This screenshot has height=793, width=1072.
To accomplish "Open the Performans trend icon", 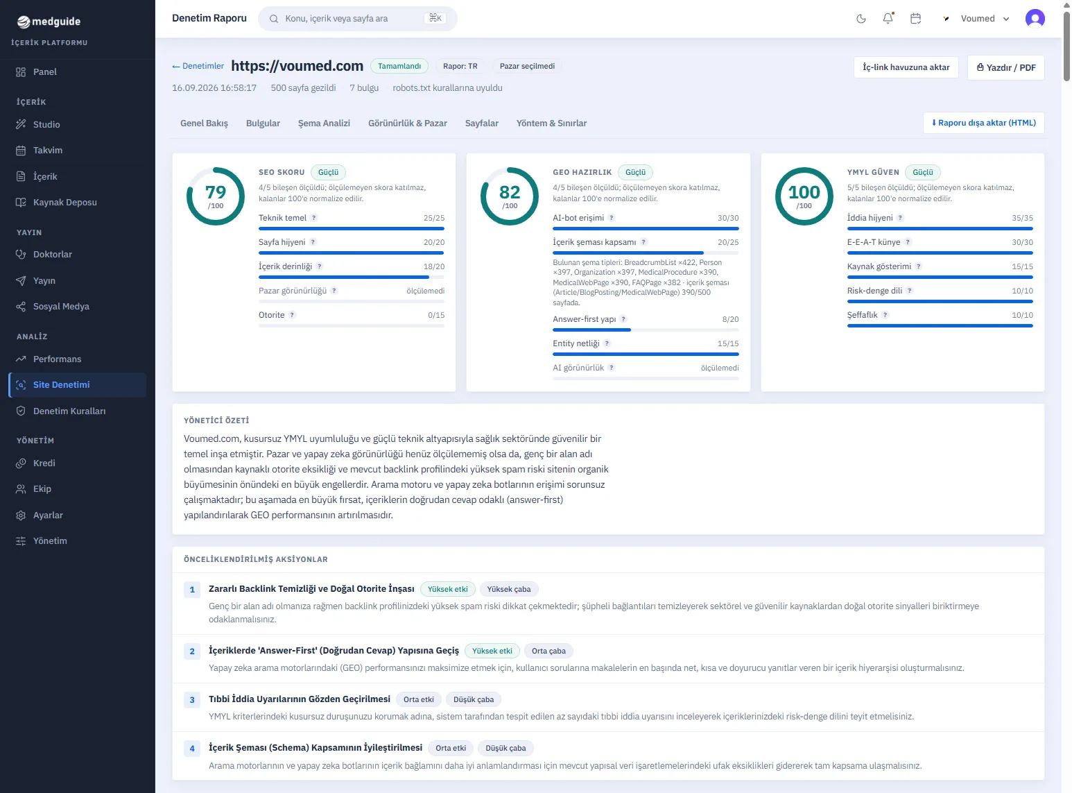I will tap(21, 359).
